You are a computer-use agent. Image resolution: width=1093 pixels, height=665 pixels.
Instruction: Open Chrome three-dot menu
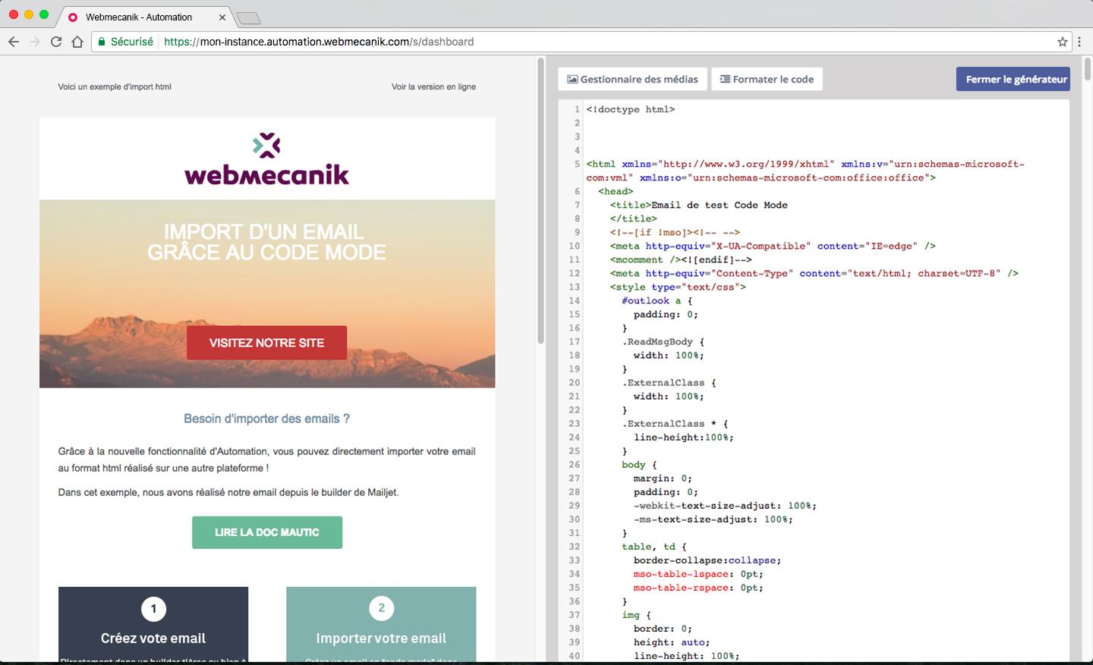[x=1079, y=42]
